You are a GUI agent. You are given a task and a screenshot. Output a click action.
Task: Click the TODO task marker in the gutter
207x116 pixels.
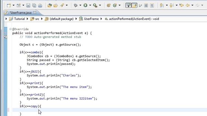pyautogui.click(x=5, y=37)
